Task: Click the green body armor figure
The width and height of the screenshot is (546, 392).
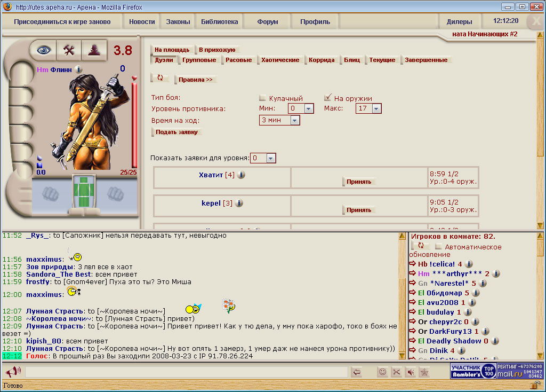Action: (x=84, y=192)
